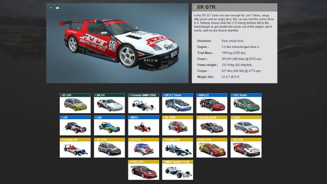Screen dimensions: 327x184
Task: Select the MRT5 car card
Action: [x=143, y=126]
